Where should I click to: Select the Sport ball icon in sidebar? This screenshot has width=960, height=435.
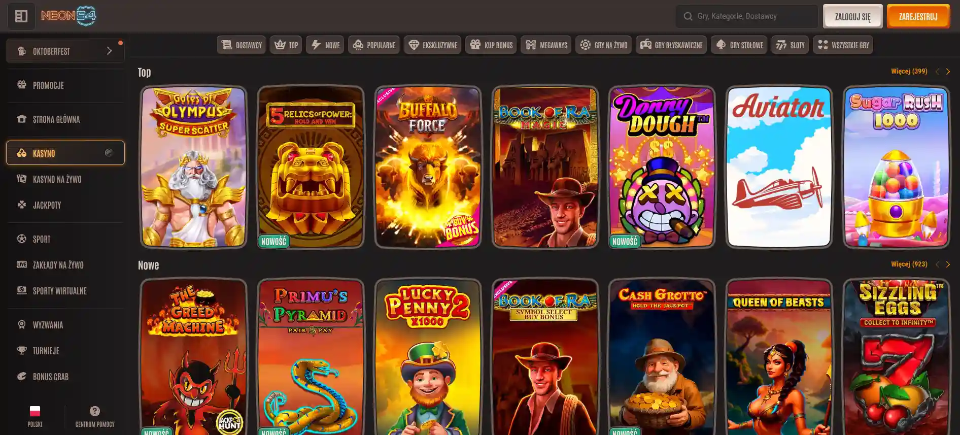[x=22, y=239]
